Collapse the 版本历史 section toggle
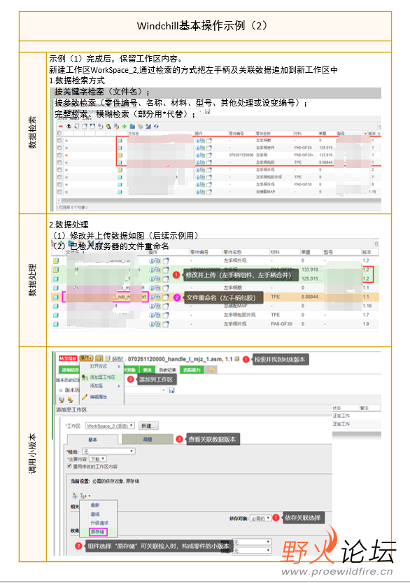 click(x=61, y=390)
